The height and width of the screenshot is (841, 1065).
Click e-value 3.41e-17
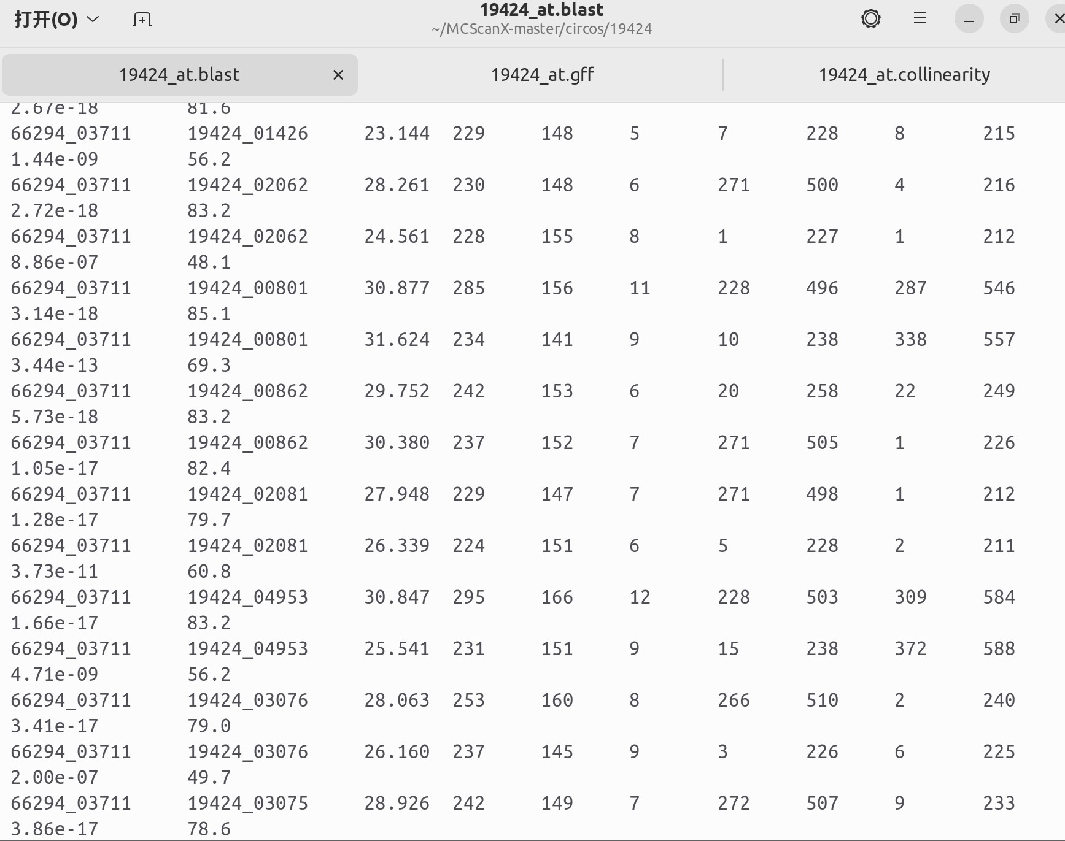(55, 726)
